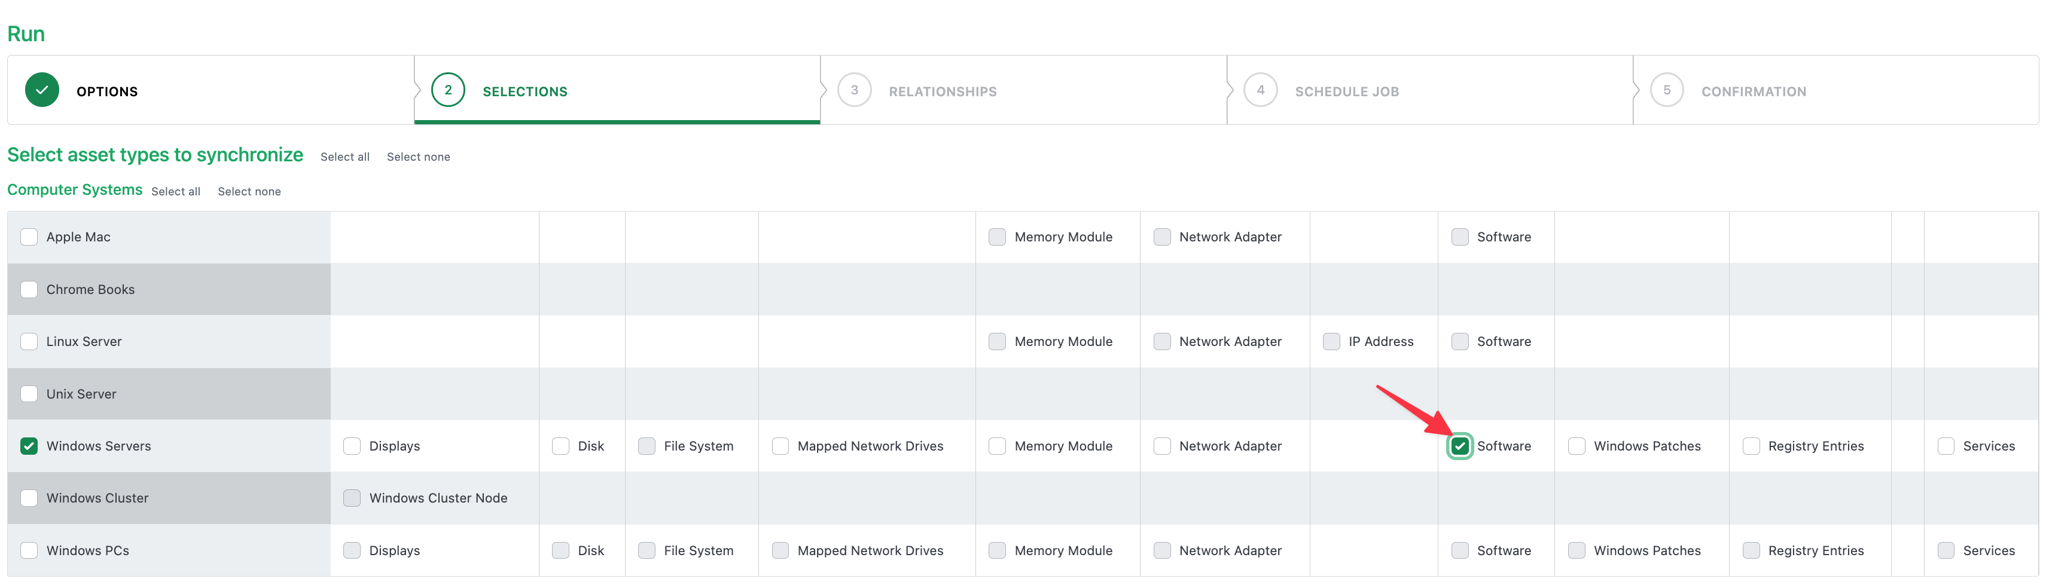
Task: Open the completed Options step
Action: tap(211, 91)
